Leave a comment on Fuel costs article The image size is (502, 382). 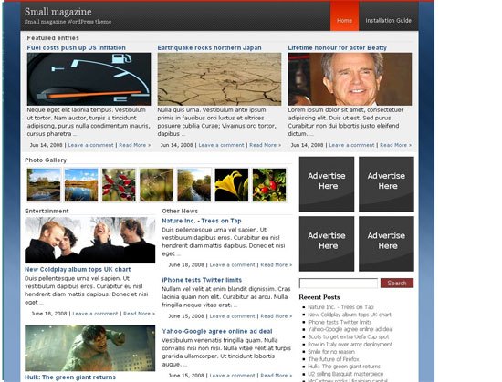(x=91, y=145)
